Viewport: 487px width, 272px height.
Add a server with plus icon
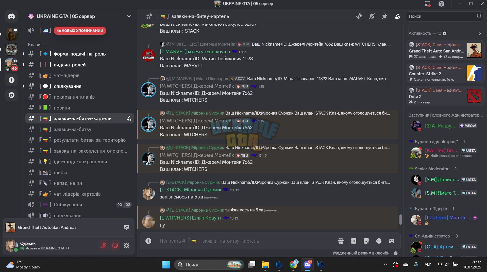[x=11, y=80]
